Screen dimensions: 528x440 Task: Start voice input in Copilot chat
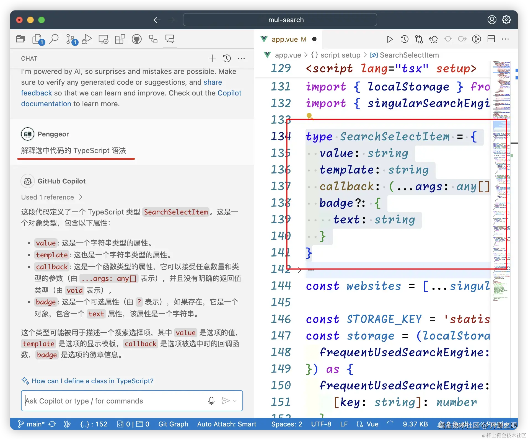(x=211, y=401)
